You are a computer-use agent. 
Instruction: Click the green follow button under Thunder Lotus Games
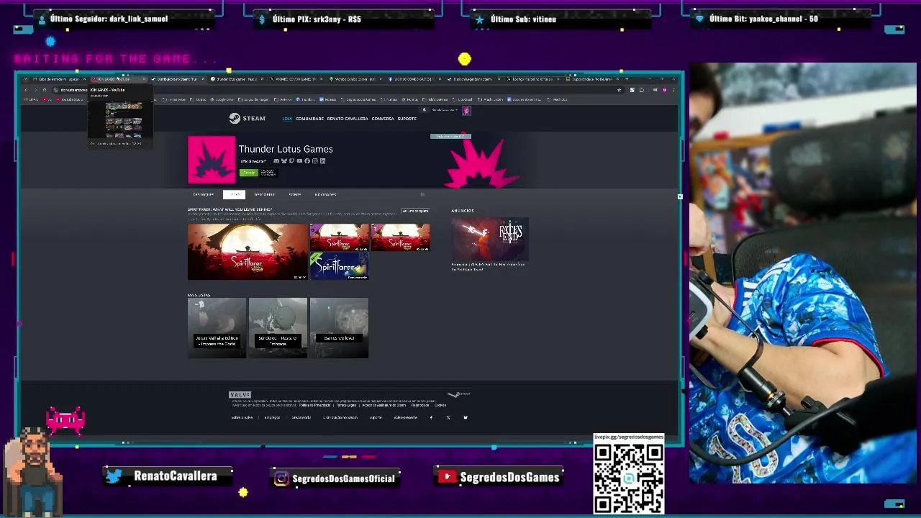(x=248, y=173)
